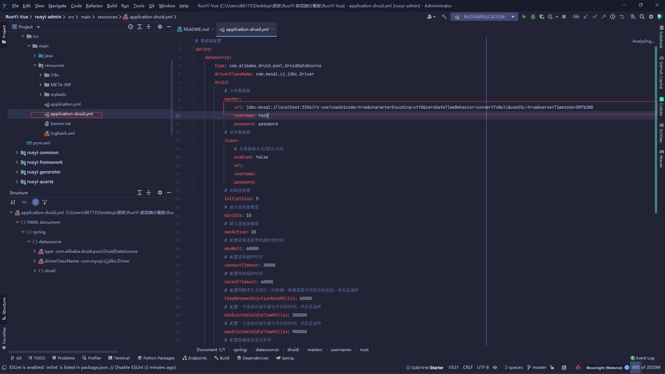
Task: Open the translation plugin icon
Action: (633, 17)
